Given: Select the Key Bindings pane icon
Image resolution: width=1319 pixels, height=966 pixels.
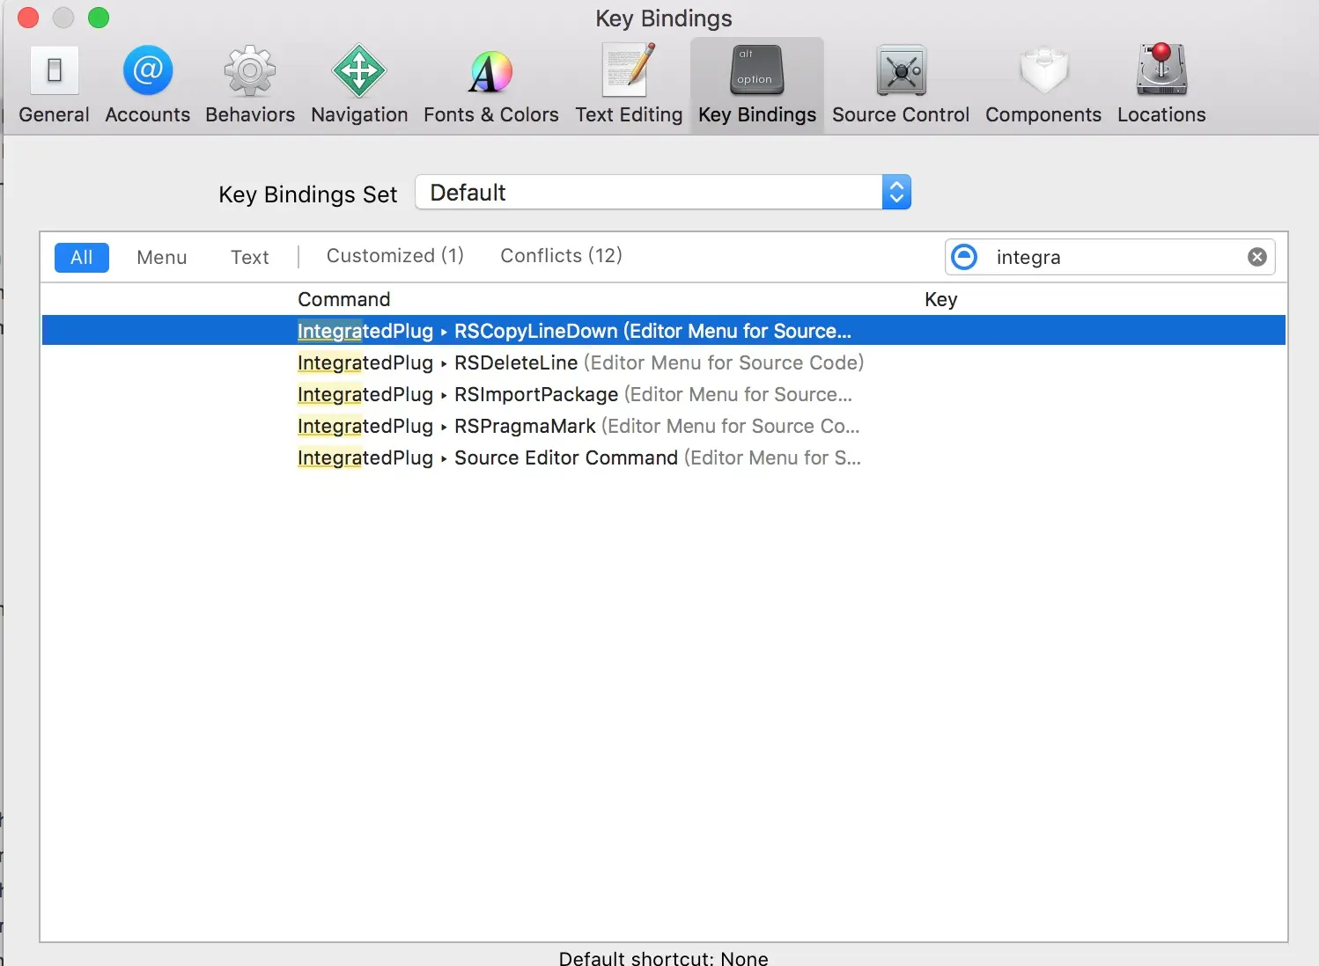Looking at the screenshot, I should click(757, 84).
